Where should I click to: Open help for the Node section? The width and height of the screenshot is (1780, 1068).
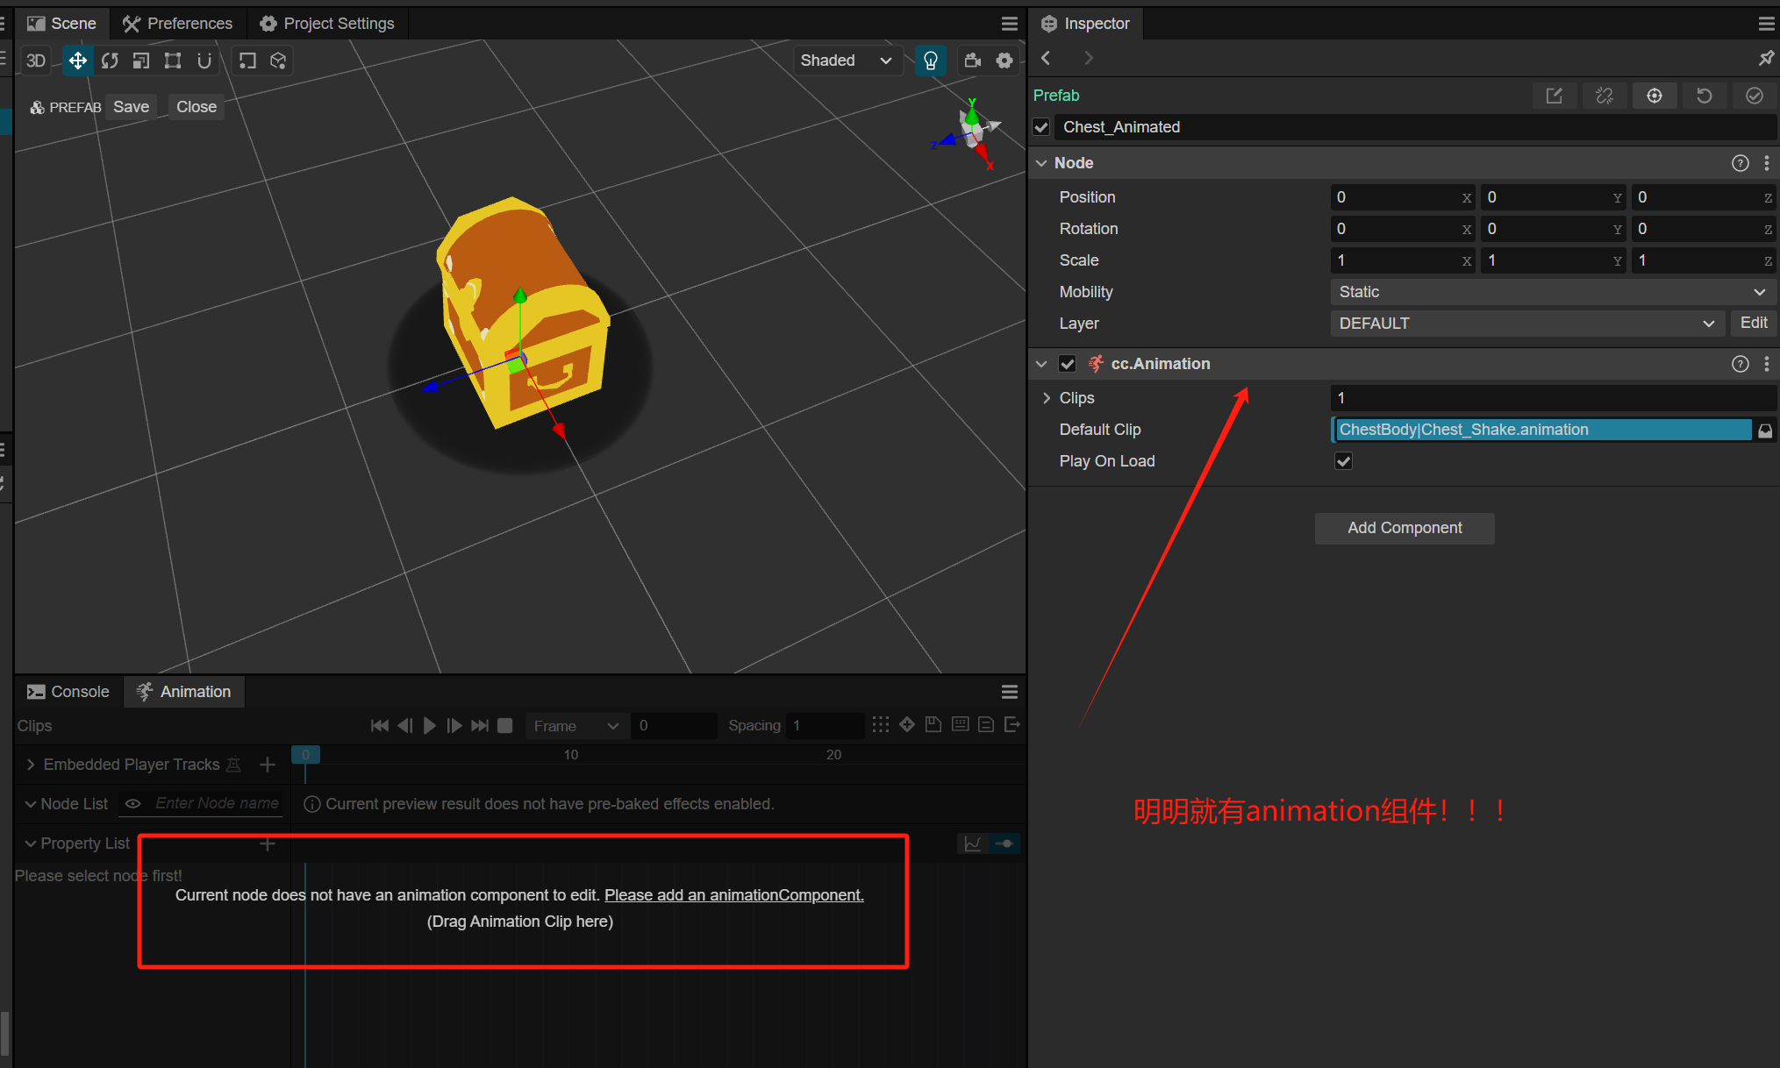pos(1741,163)
